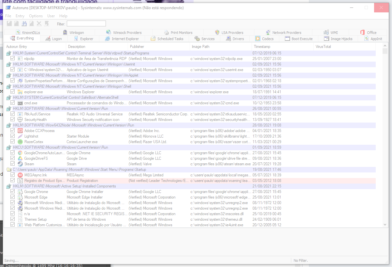This screenshot has width=392, height=267.
Task: Switch to the Office tab
Action: (x=368, y=33)
